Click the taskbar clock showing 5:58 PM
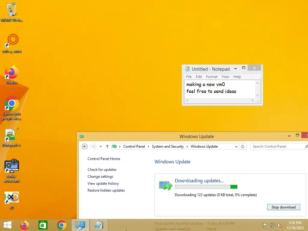This screenshot has width=308, height=231. point(295,225)
